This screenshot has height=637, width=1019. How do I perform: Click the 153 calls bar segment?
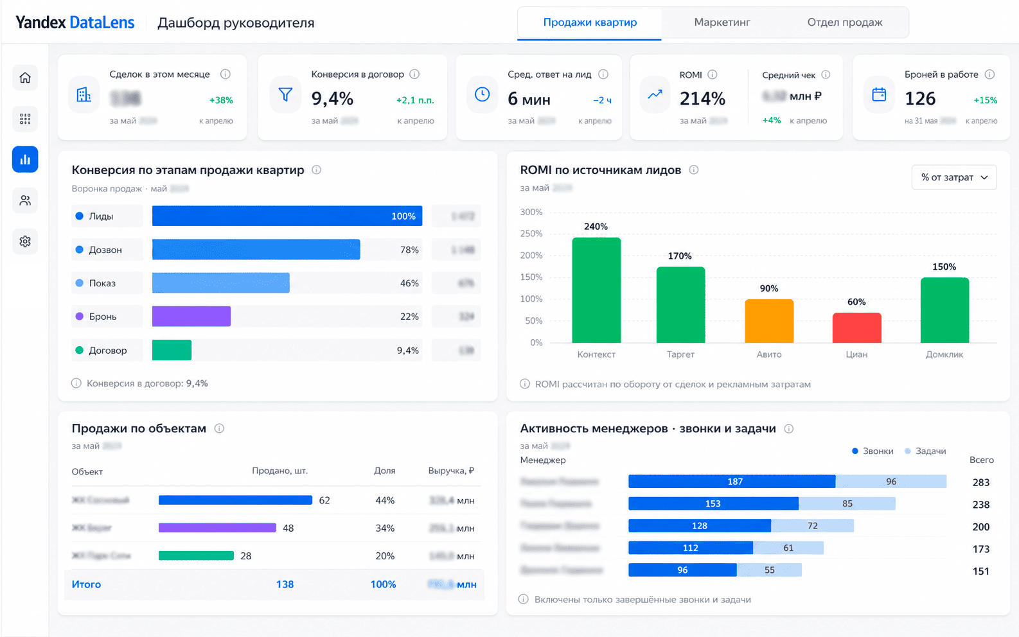(713, 503)
